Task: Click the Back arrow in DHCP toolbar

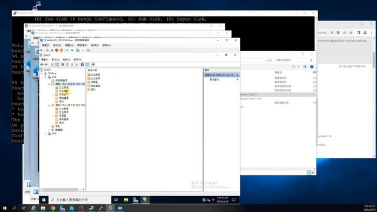Action: tap(42, 64)
